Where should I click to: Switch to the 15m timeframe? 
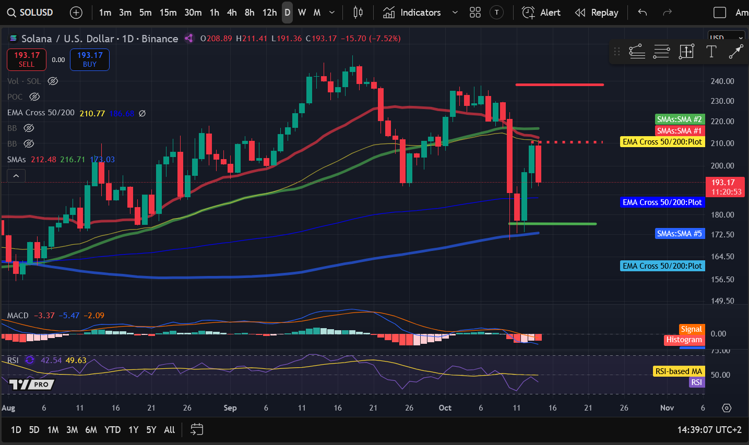coord(168,13)
